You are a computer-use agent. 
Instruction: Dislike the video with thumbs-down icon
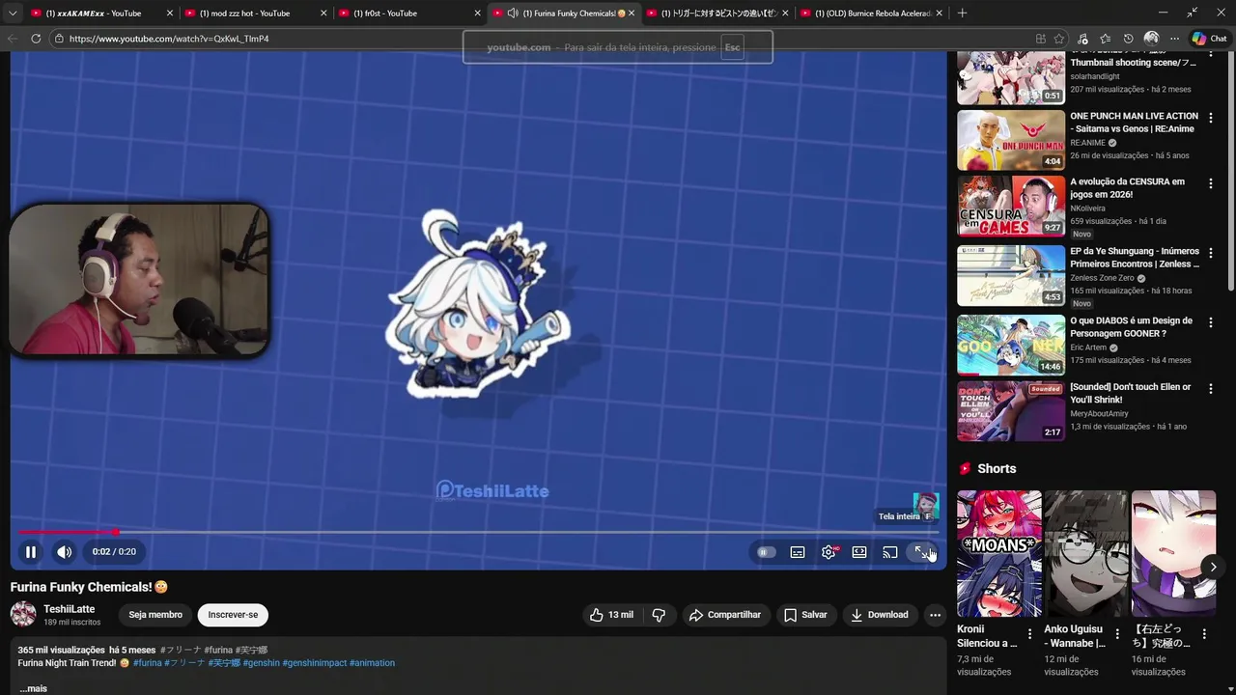point(659,615)
